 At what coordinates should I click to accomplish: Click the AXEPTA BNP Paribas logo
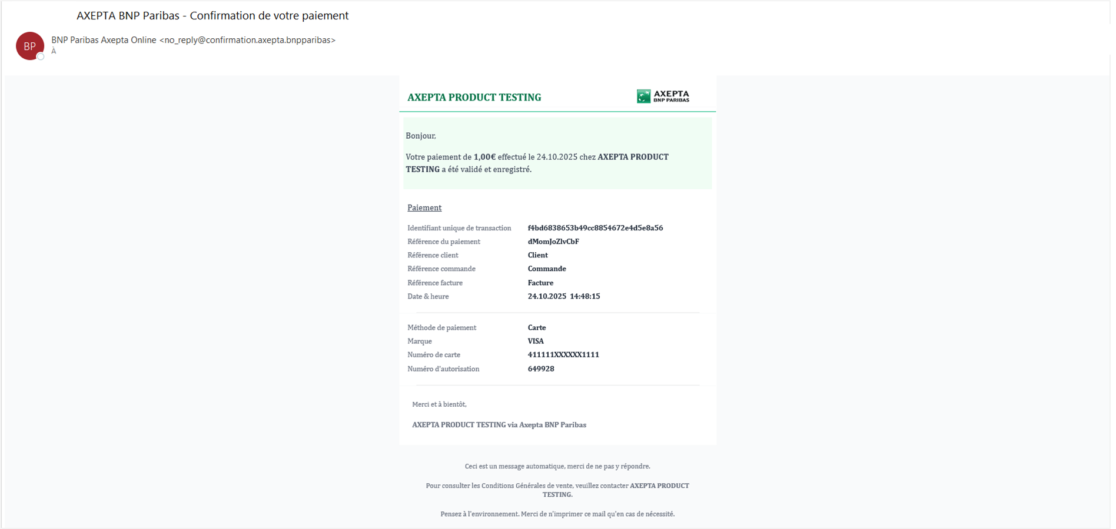(x=663, y=96)
